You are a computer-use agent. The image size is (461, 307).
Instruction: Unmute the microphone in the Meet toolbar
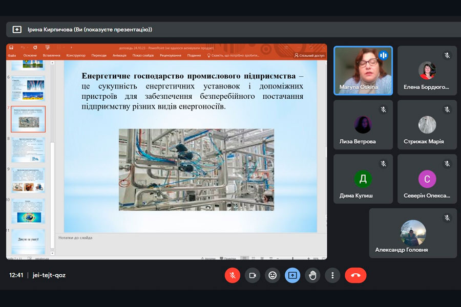[232, 275]
